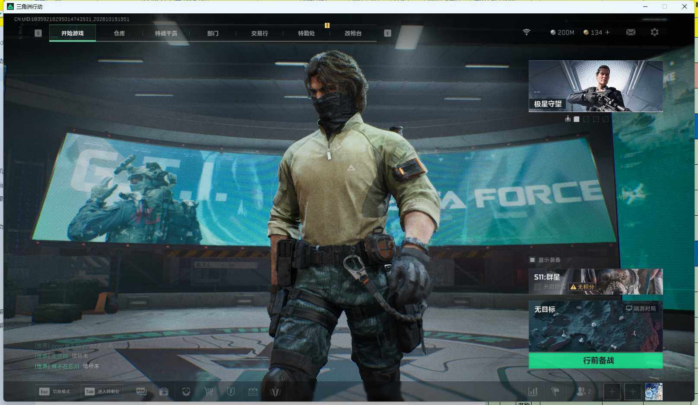Screen dimensions: 698x405
Task: Open the shopping cart store icon
Action: click(x=209, y=392)
